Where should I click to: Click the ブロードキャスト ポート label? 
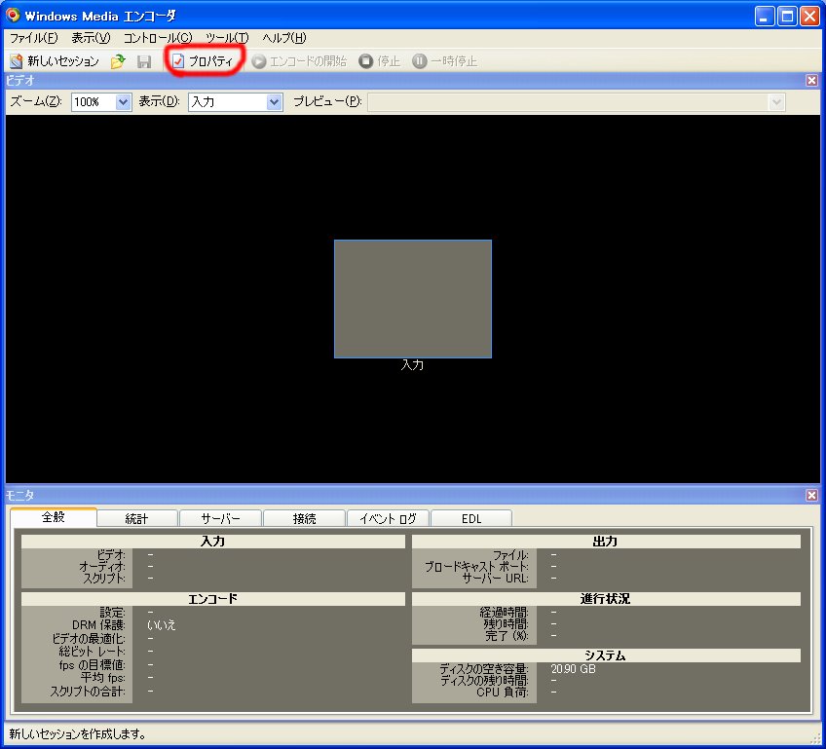tap(476, 567)
